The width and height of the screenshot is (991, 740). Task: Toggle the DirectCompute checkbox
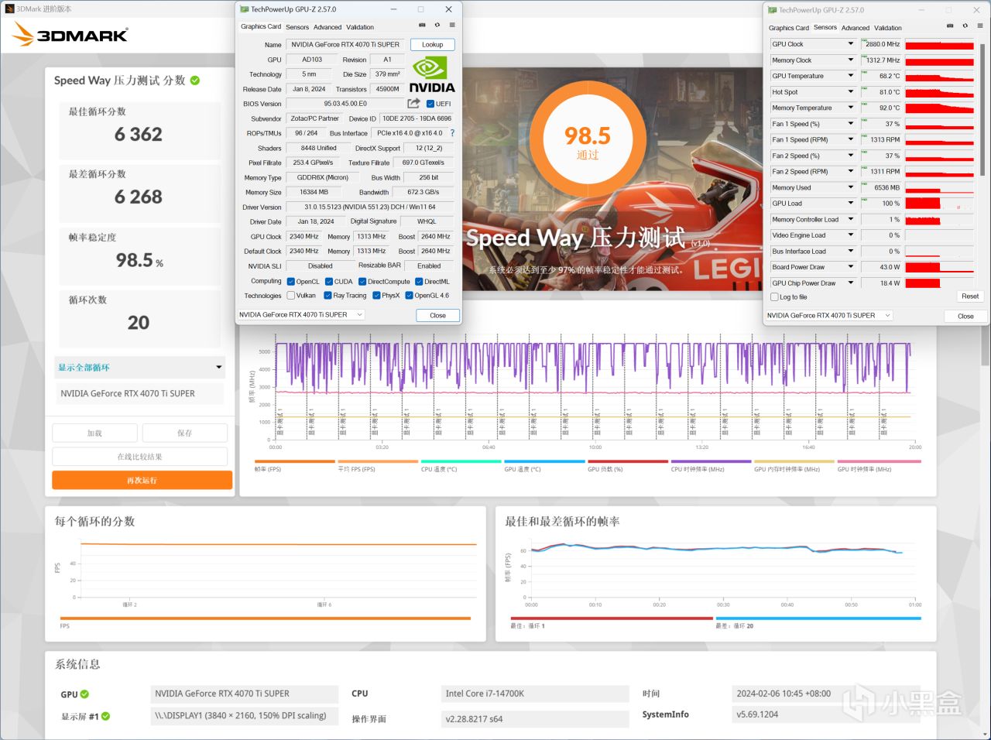pyautogui.click(x=362, y=282)
